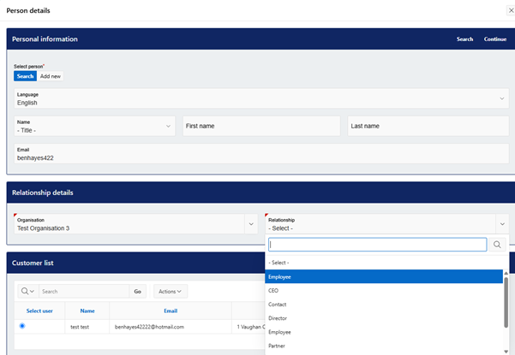Open the Actions menu in Customer list
This screenshot has height=355, width=515.
click(171, 291)
